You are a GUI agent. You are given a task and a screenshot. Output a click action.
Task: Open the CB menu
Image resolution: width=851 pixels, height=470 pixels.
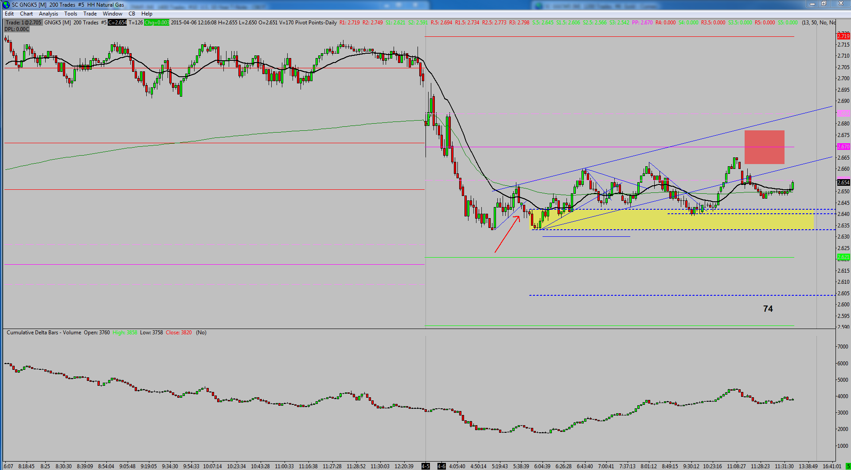132,14
